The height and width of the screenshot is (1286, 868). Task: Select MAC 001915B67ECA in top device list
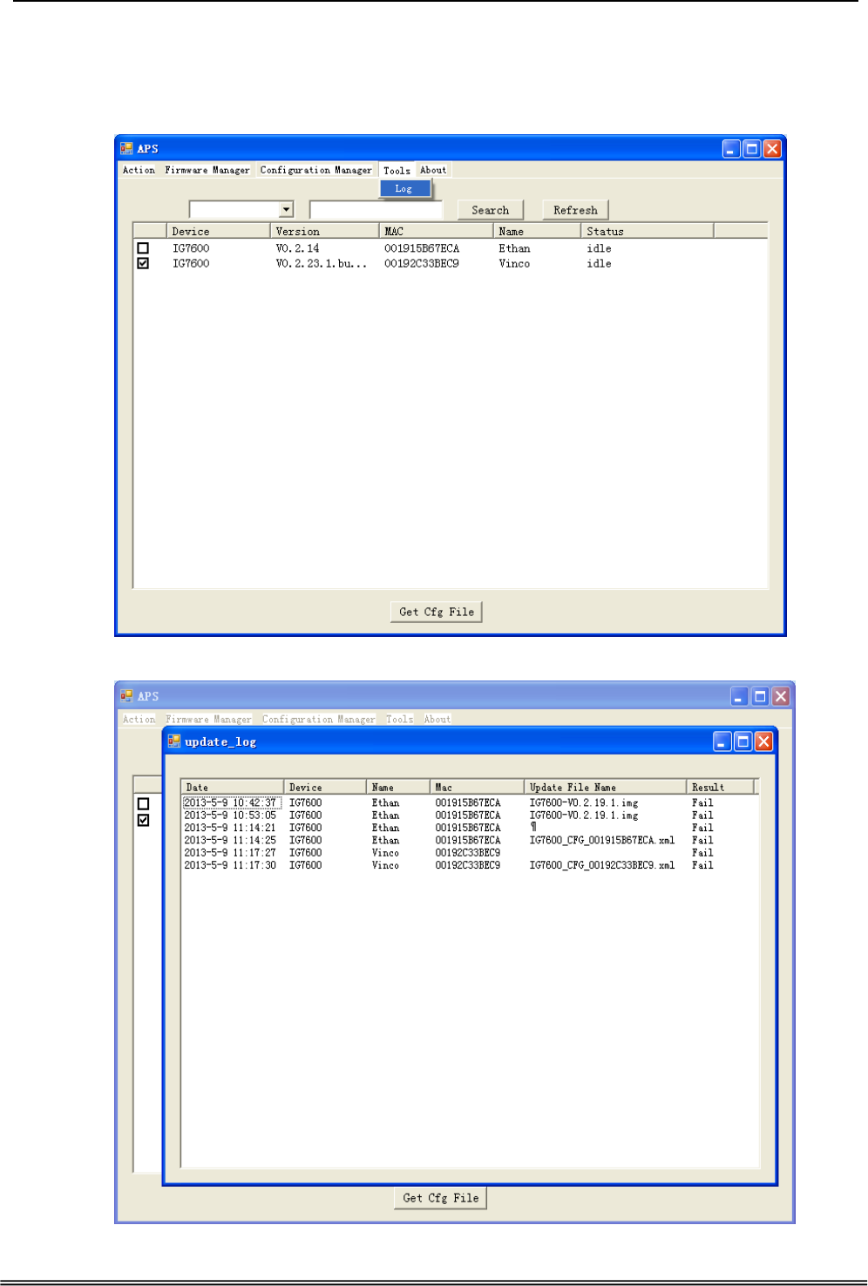point(422,248)
